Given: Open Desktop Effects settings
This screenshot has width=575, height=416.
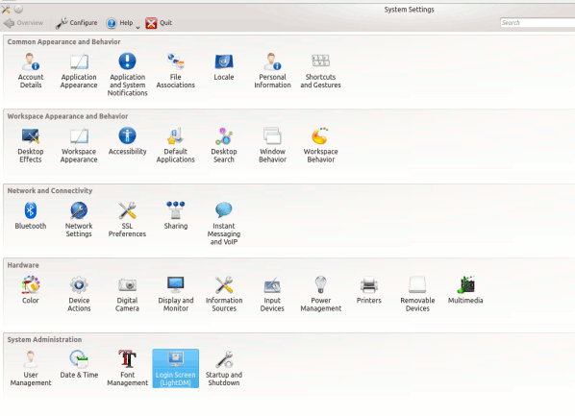Looking at the screenshot, I should (31, 145).
